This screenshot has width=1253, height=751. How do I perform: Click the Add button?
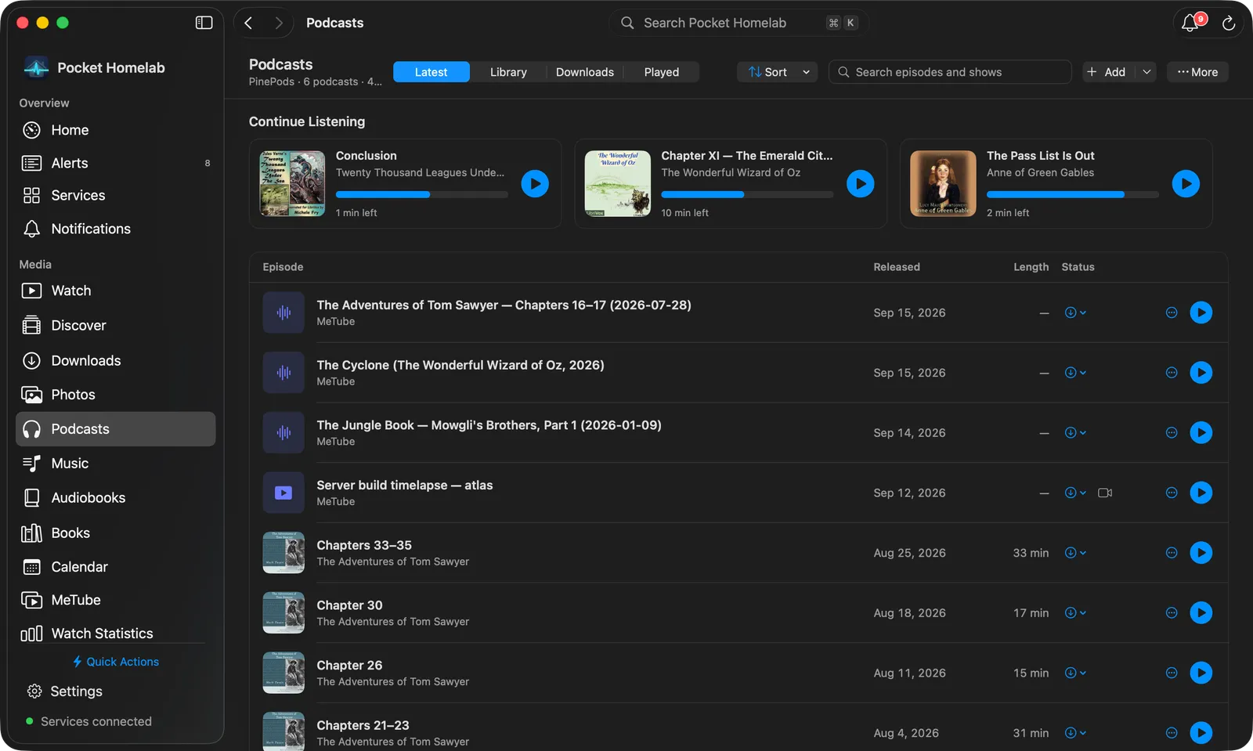click(1107, 72)
